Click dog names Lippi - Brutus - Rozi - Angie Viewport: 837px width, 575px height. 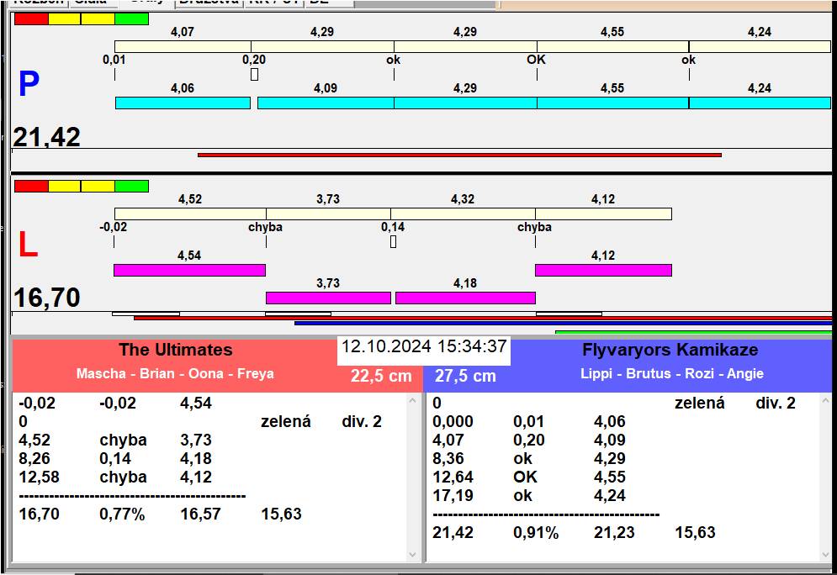672,373
